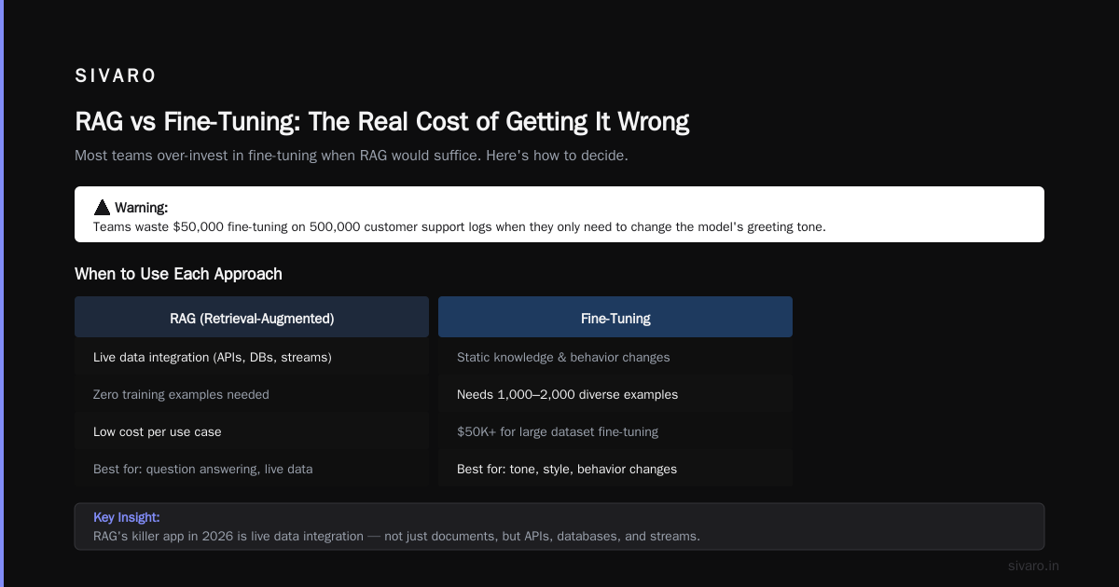Click the 'Zero training examples needed' row
The image size is (1119, 587).
[252, 394]
